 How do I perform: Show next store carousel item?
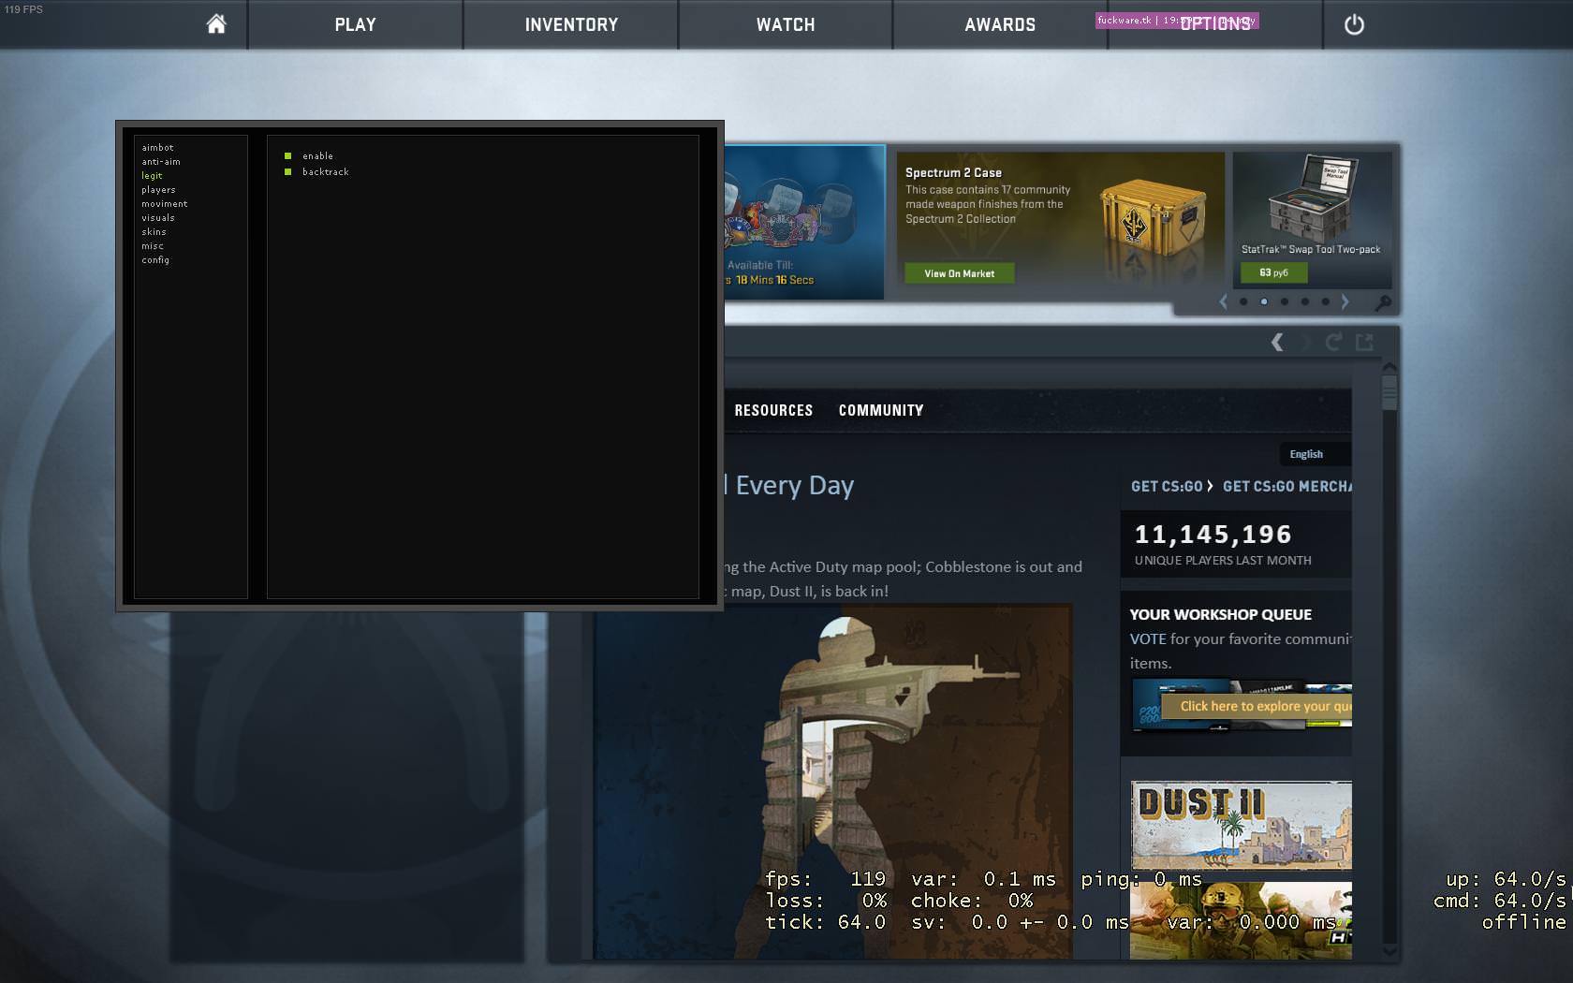click(x=1345, y=301)
